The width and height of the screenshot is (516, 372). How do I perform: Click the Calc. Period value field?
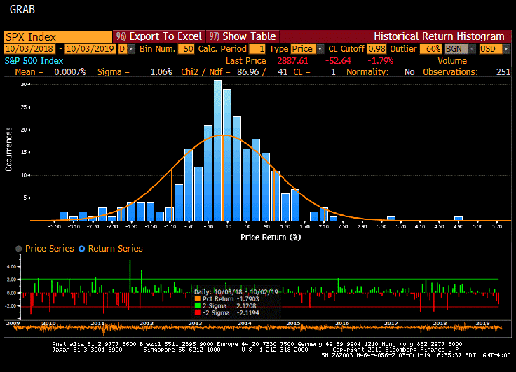click(x=257, y=49)
